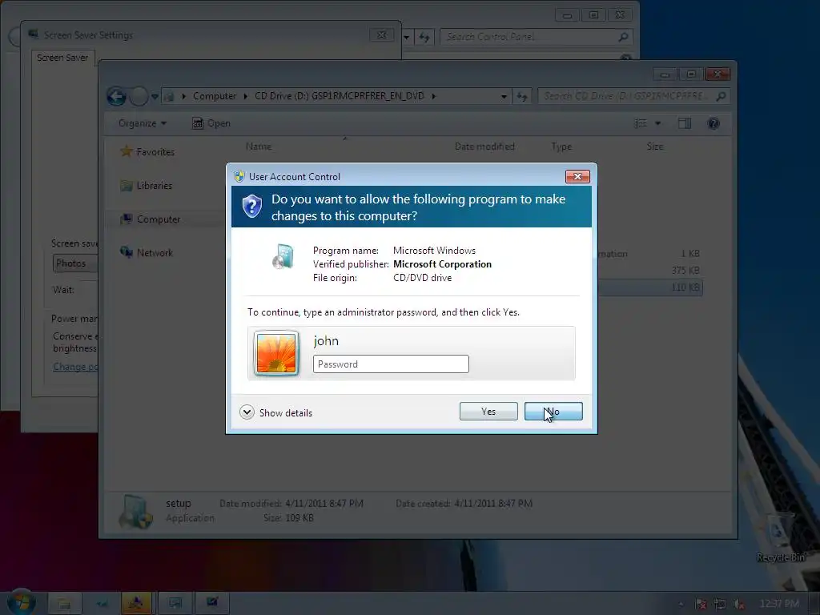This screenshot has width=820, height=615.
Task: Click the setup program disc icon
Action: 283,256
